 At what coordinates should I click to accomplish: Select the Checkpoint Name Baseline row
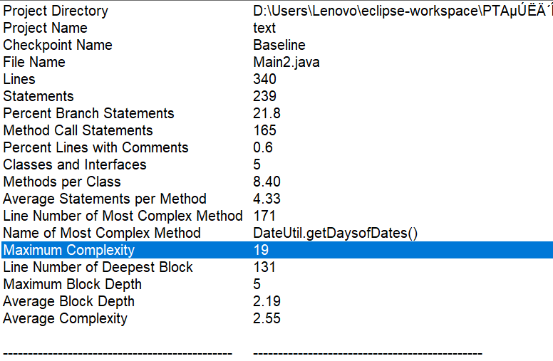pos(58,45)
